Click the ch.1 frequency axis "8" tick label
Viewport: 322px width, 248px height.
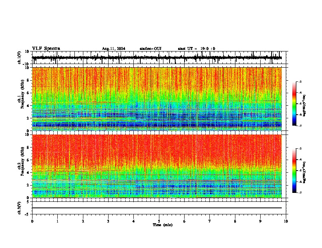click(28, 80)
